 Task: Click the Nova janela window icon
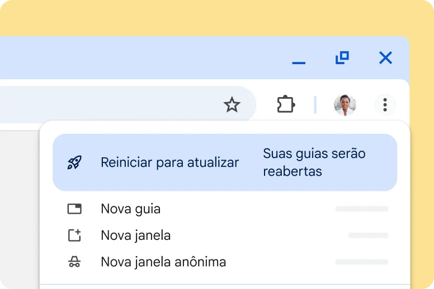pyautogui.click(x=74, y=235)
